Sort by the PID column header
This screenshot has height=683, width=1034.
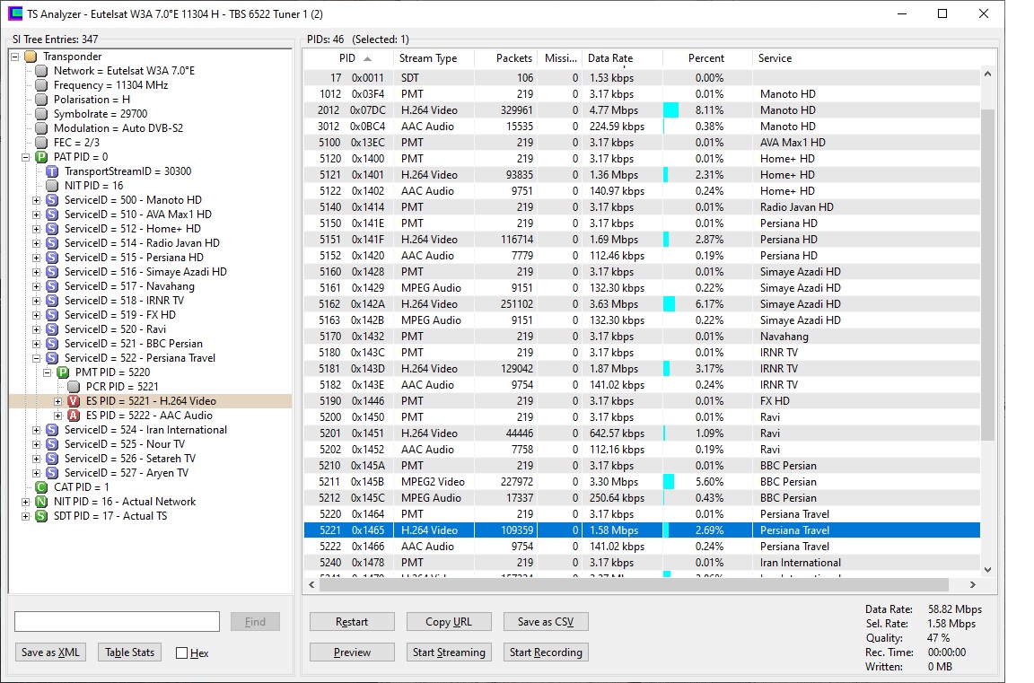[x=348, y=58]
